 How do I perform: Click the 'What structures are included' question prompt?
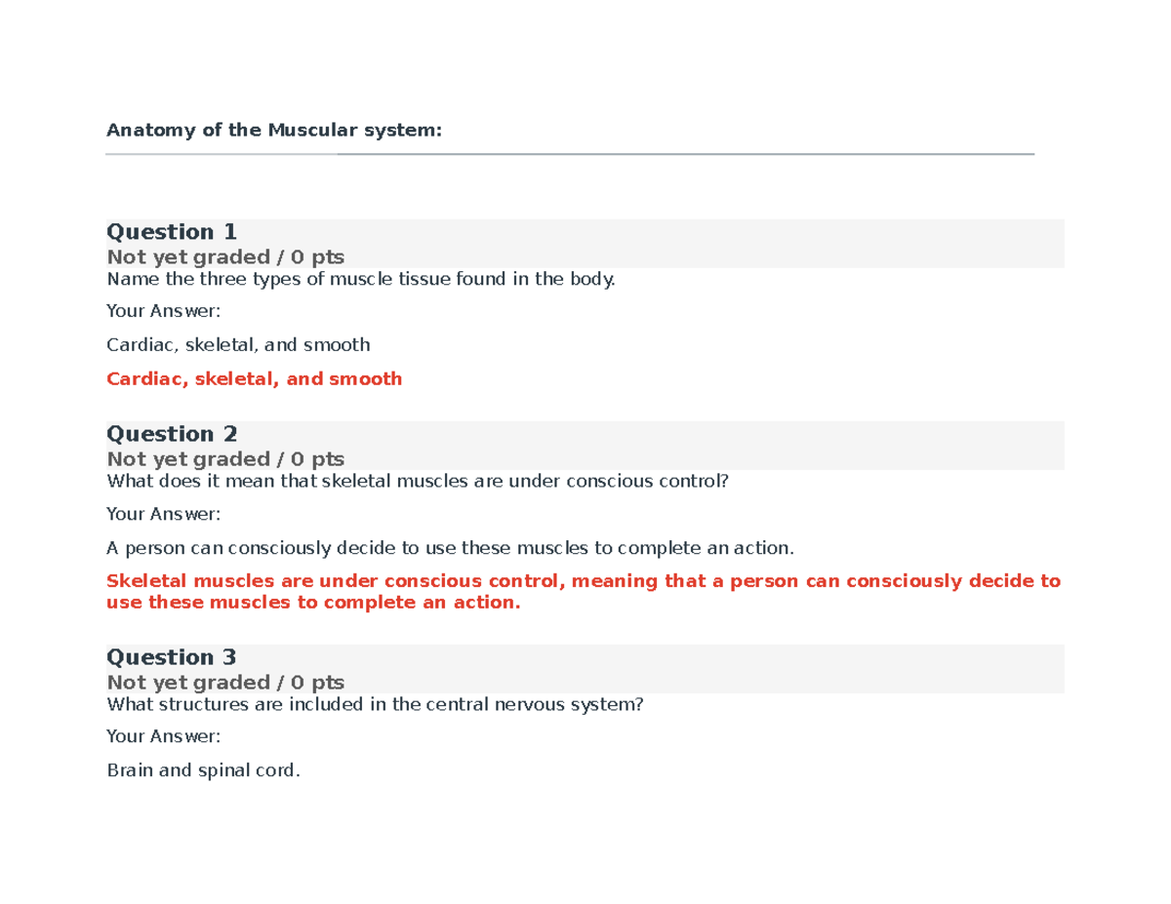tap(375, 705)
